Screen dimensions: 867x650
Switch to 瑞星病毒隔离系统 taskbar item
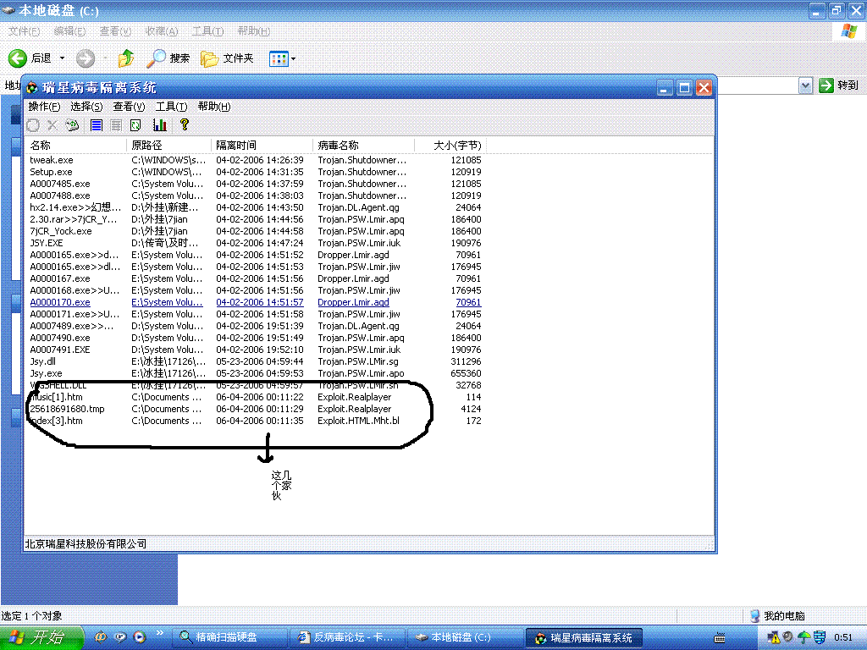[583, 638]
